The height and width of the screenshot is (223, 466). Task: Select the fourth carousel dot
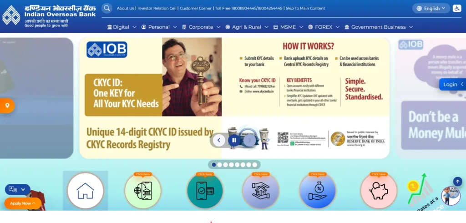click(231, 165)
